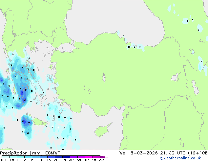Select the legend swatch between 2 and 5
This screenshot has width=208, height=161.
28,157
